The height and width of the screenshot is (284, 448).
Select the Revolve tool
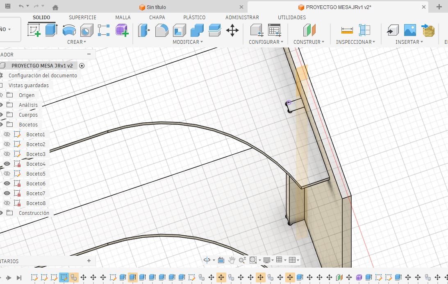pyautogui.click(x=69, y=30)
